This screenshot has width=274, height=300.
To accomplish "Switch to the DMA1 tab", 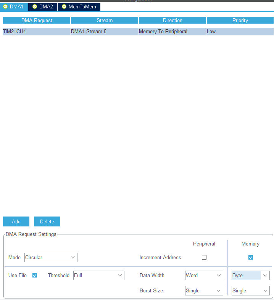I will (x=14, y=7).
